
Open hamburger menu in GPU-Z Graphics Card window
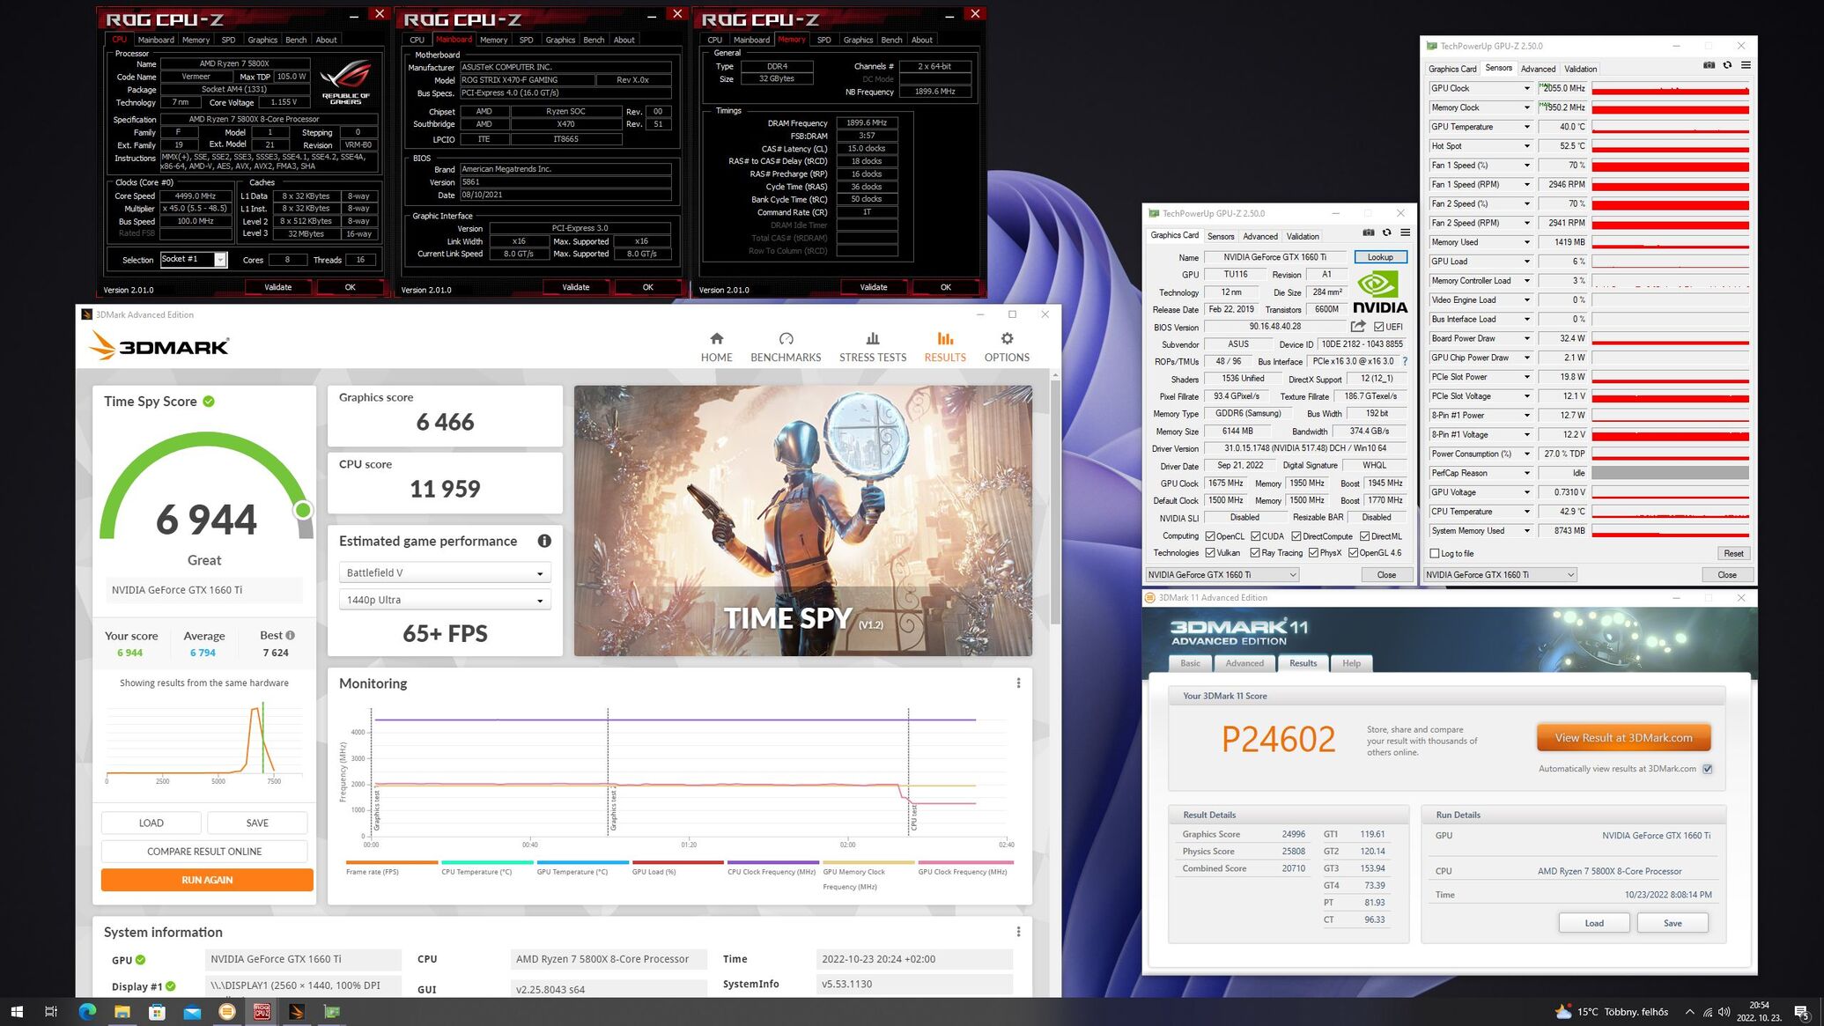(x=1405, y=233)
